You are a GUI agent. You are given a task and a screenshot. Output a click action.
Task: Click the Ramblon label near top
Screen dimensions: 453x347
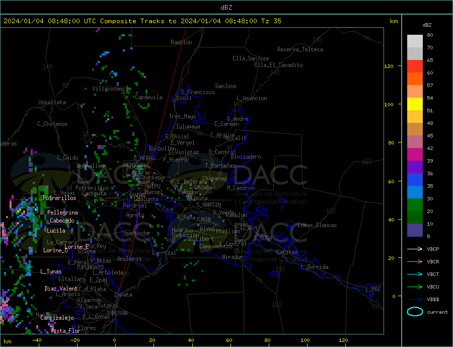[181, 42]
